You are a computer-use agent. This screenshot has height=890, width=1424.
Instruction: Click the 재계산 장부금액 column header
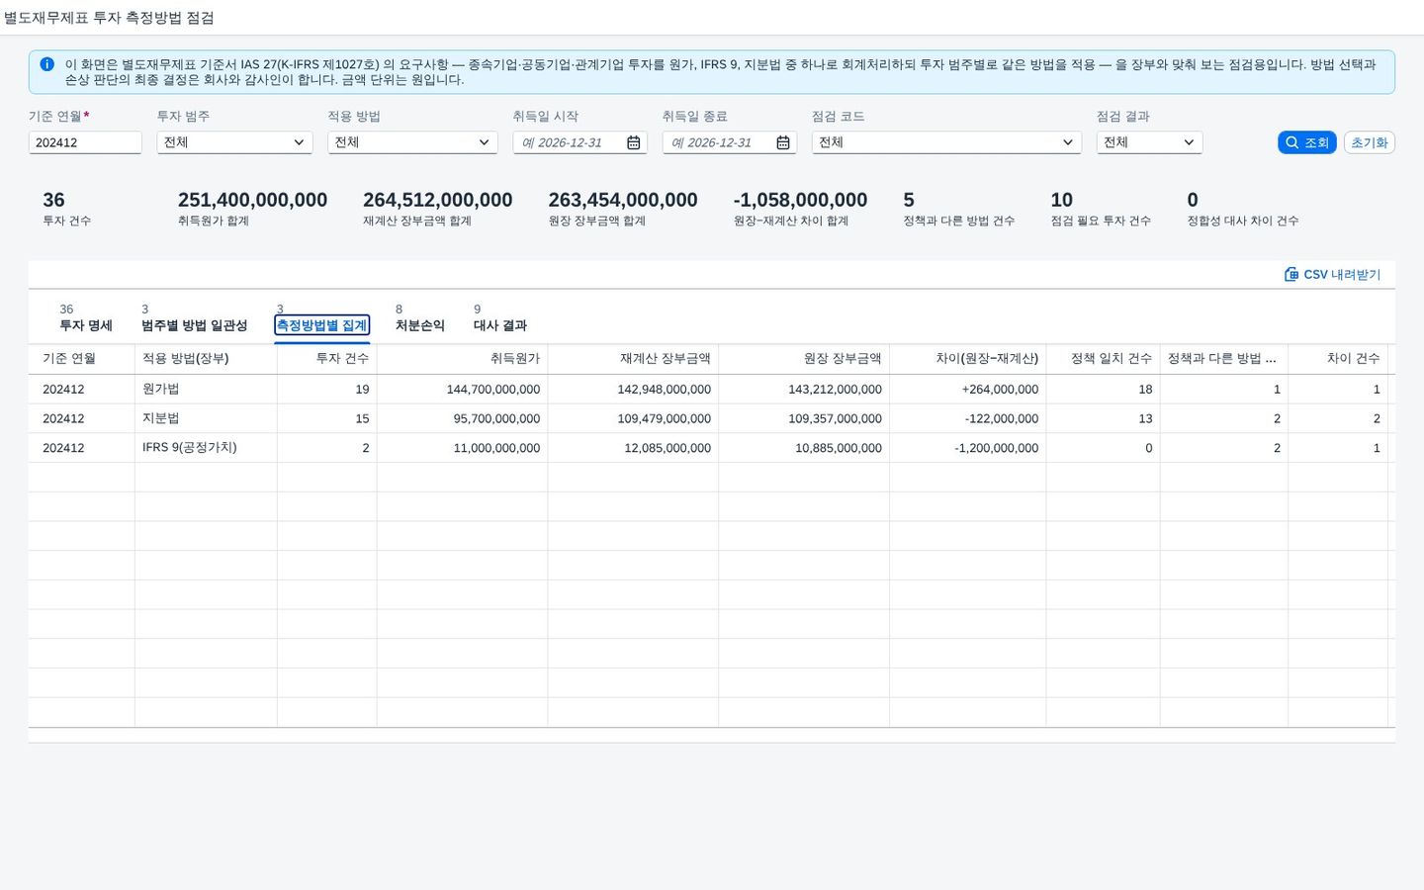(x=634, y=358)
